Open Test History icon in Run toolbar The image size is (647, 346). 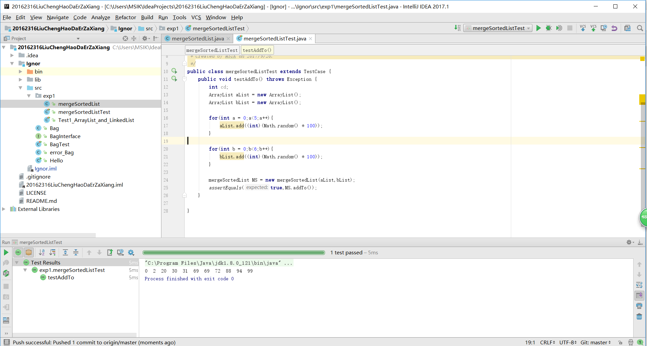[120, 252]
